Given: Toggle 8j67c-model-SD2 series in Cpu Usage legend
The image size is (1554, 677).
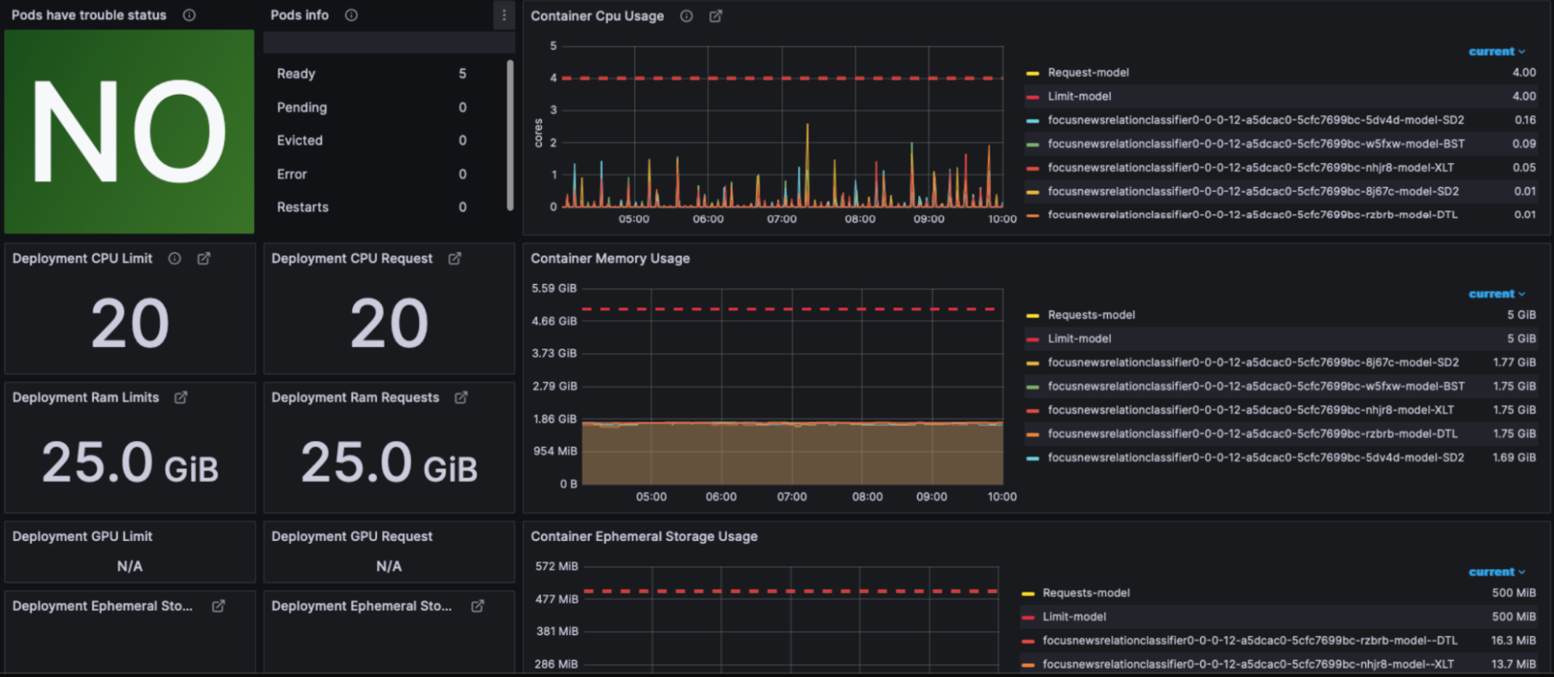Looking at the screenshot, I should (x=1253, y=191).
